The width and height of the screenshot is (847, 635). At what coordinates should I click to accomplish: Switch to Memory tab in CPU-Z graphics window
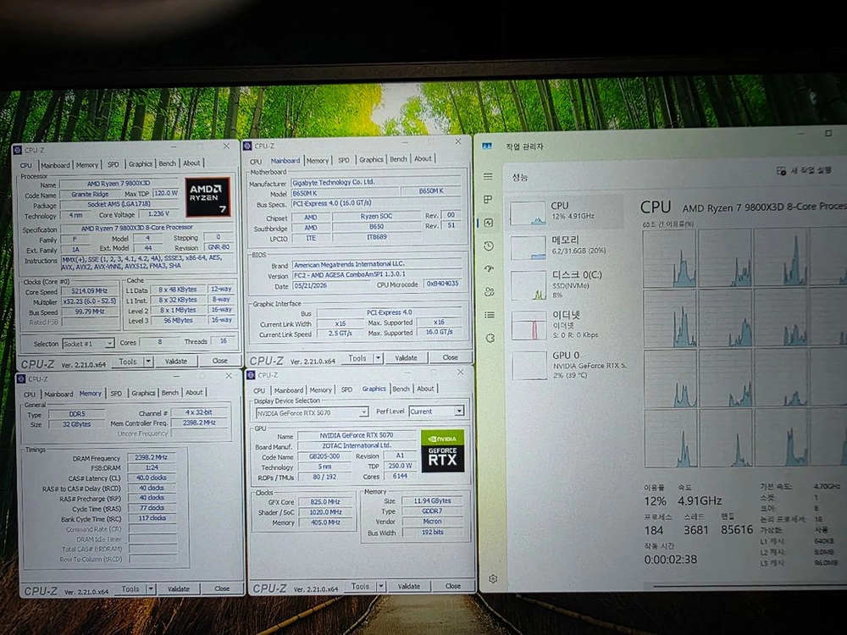coord(320,389)
